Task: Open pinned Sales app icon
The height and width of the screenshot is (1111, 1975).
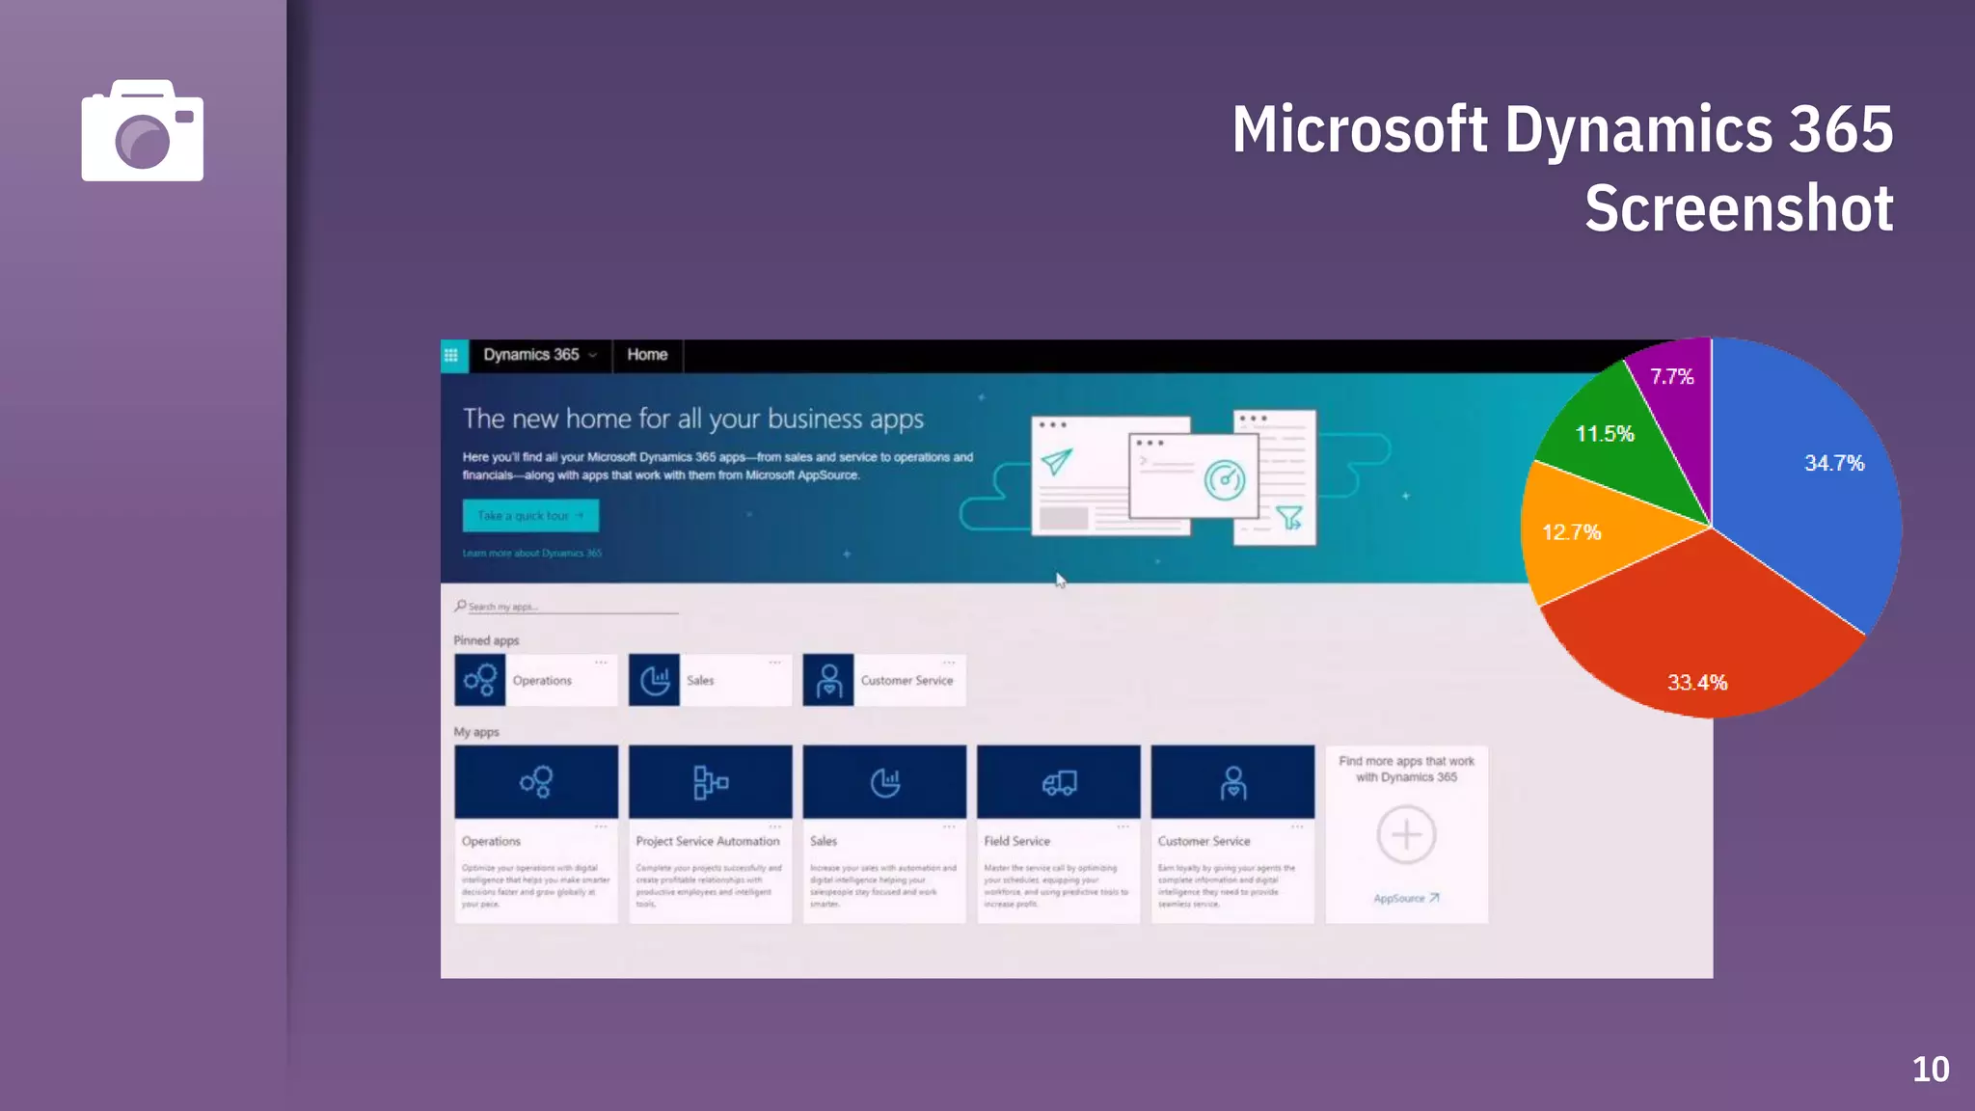Action: coord(655,680)
